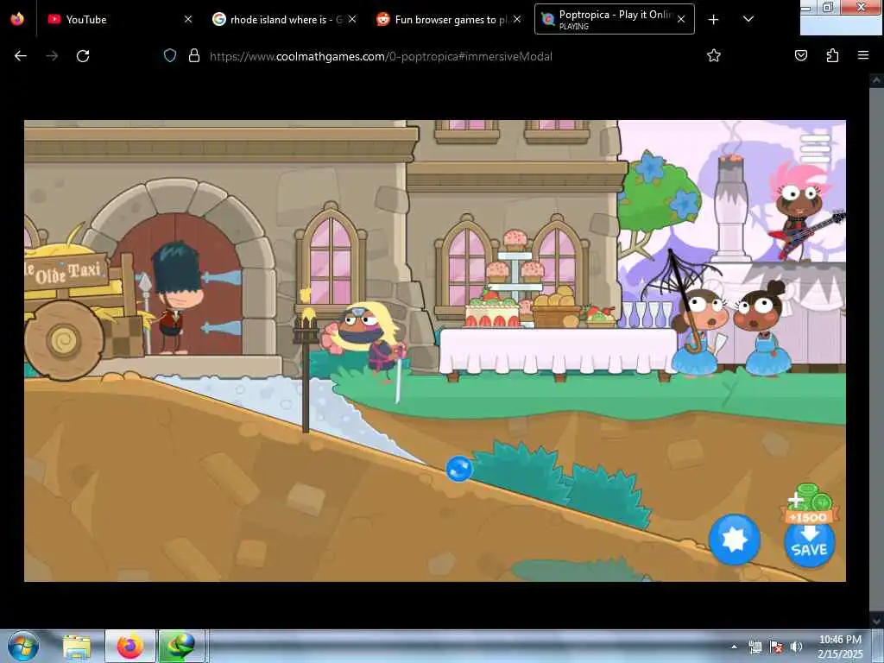Click the Firefox logo in the tab bar

tap(17, 19)
